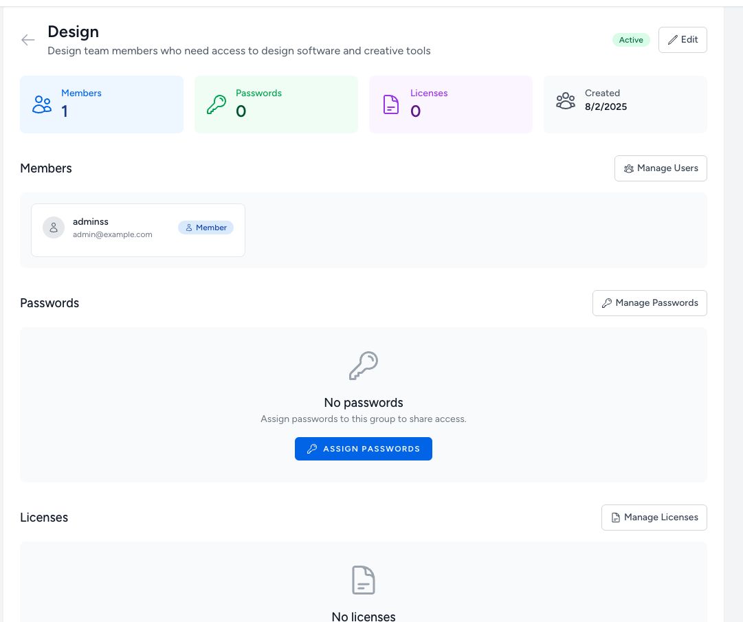Click the Member role badge

206,227
